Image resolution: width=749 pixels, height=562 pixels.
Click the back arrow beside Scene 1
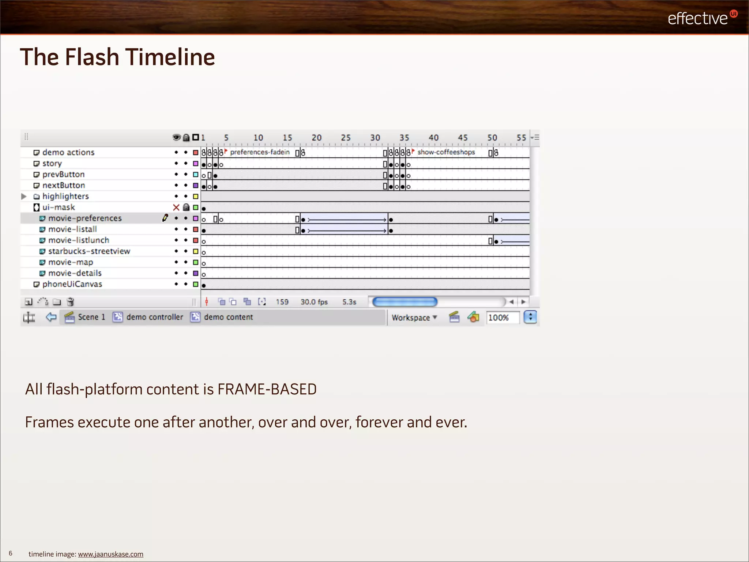51,317
